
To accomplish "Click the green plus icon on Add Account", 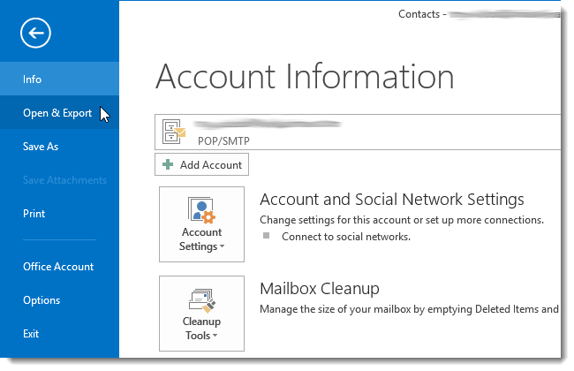I will (168, 164).
